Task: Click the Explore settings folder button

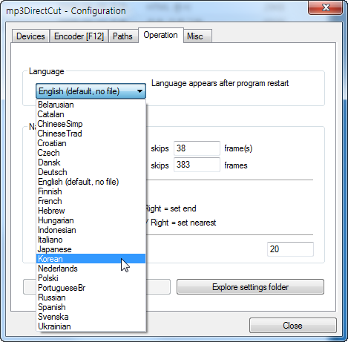Action: pos(250,287)
